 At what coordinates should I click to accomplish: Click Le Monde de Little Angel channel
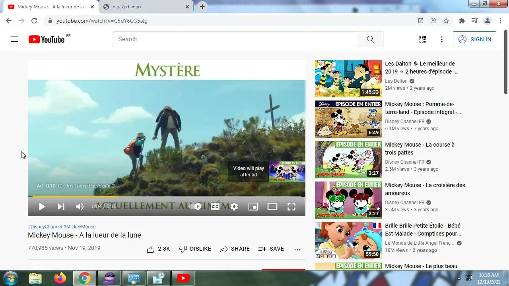tap(420, 243)
